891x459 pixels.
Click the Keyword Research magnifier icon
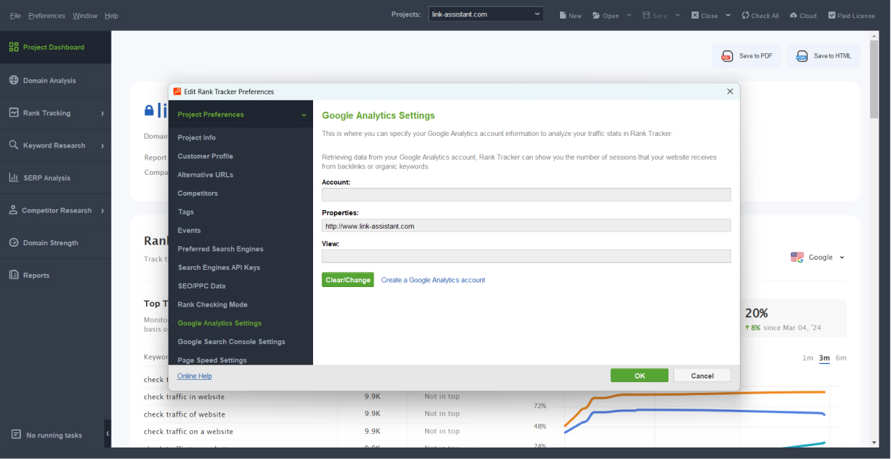[14, 145]
